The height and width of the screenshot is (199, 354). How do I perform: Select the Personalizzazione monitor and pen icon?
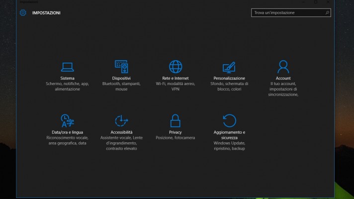pyautogui.click(x=229, y=67)
